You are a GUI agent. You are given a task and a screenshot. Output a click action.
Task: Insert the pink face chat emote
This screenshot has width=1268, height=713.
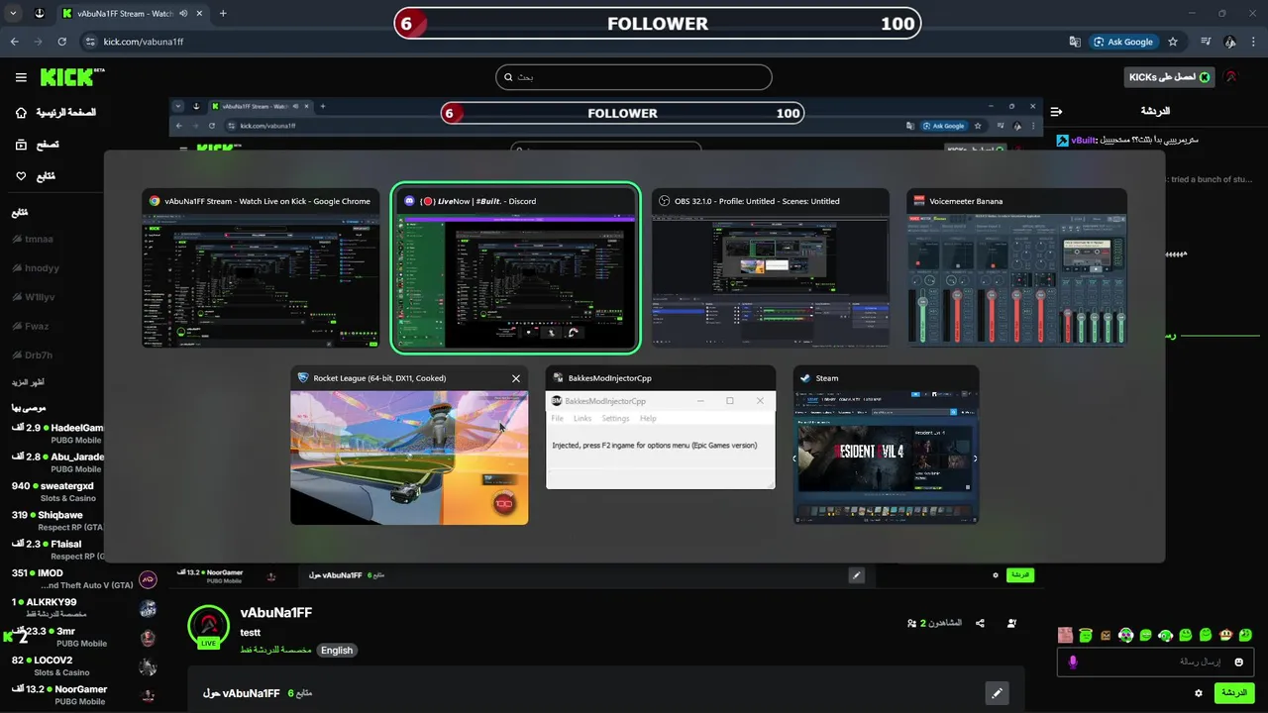[x=1065, y=635]
